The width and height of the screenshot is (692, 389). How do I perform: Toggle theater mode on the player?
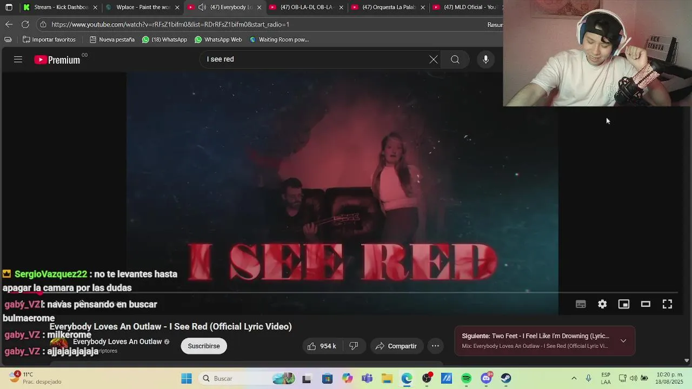click(646, 304)
